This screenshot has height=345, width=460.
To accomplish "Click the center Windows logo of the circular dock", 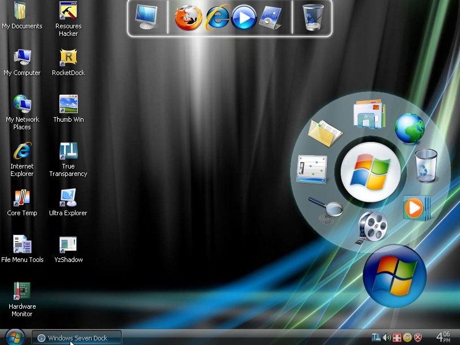I will coord(371,172).
